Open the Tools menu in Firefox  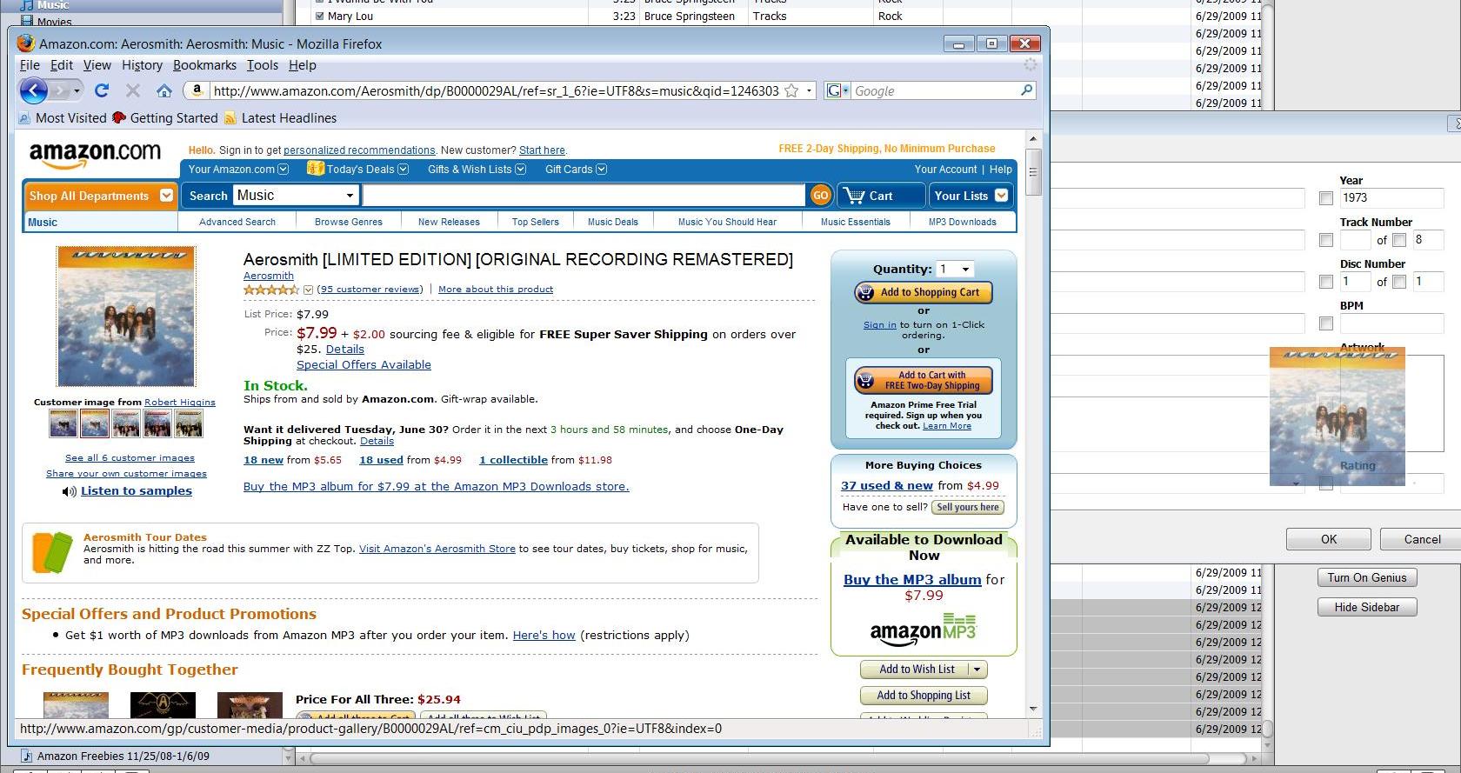click(263, 65)
